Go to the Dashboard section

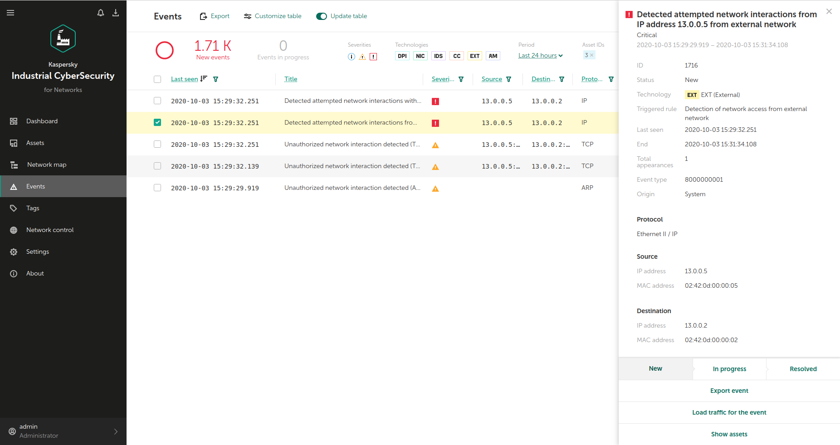42,121
